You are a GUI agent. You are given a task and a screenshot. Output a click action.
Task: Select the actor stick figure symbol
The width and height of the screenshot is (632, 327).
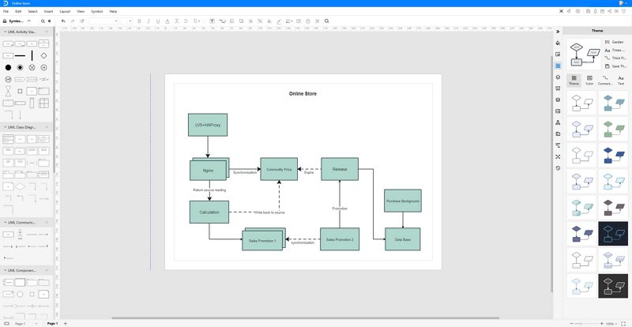20,234
